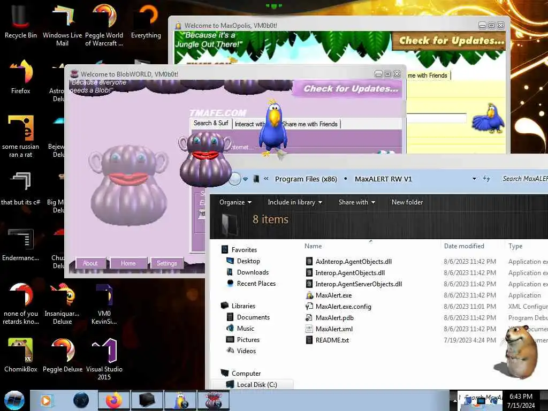Show previous path segments chevron in address bar

tap(266, 179)
